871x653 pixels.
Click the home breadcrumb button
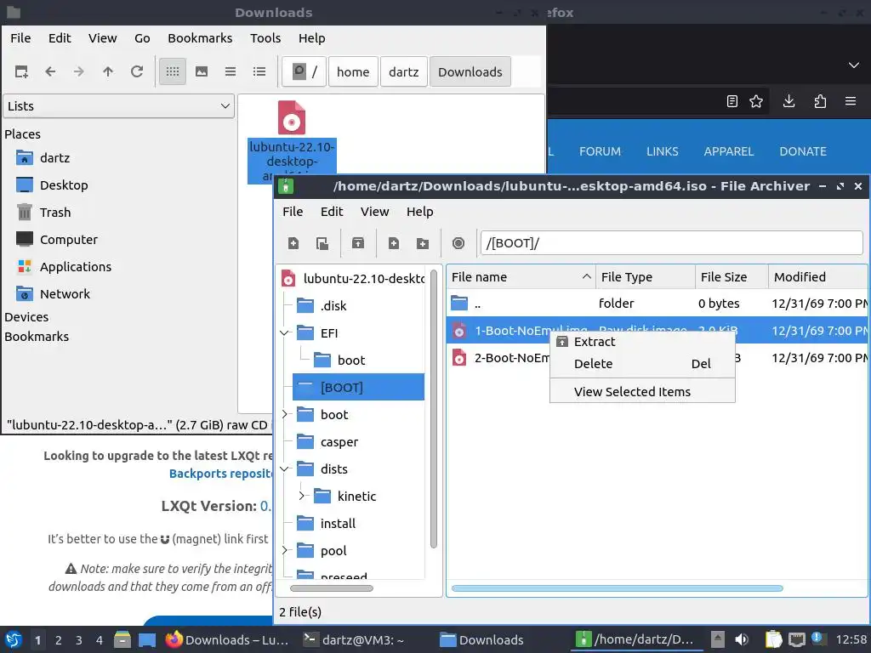[353, 71]
